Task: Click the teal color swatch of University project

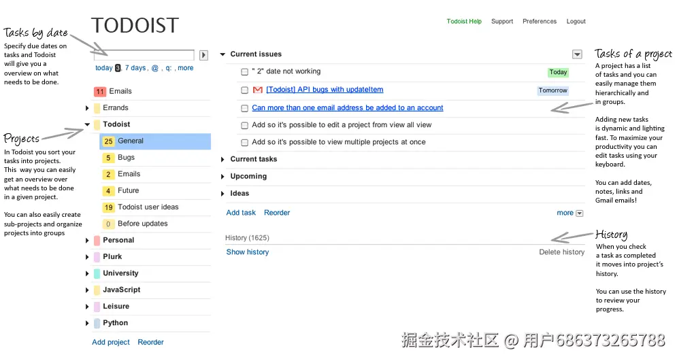Action: tap(97, 273)
